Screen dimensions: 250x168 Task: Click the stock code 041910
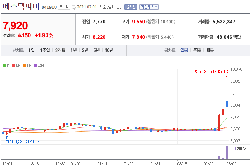[49, 7]
